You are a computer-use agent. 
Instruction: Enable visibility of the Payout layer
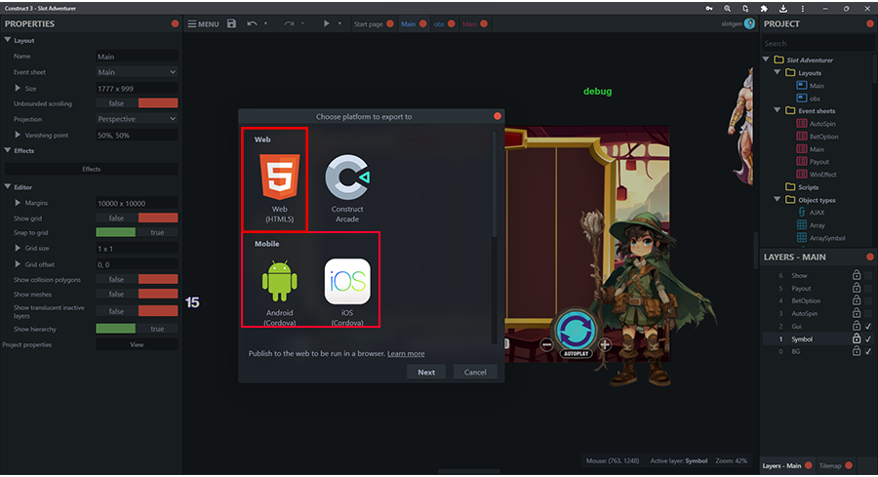point(868,288)
